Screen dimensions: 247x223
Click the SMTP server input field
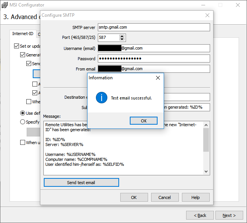(x=154, y=27)
